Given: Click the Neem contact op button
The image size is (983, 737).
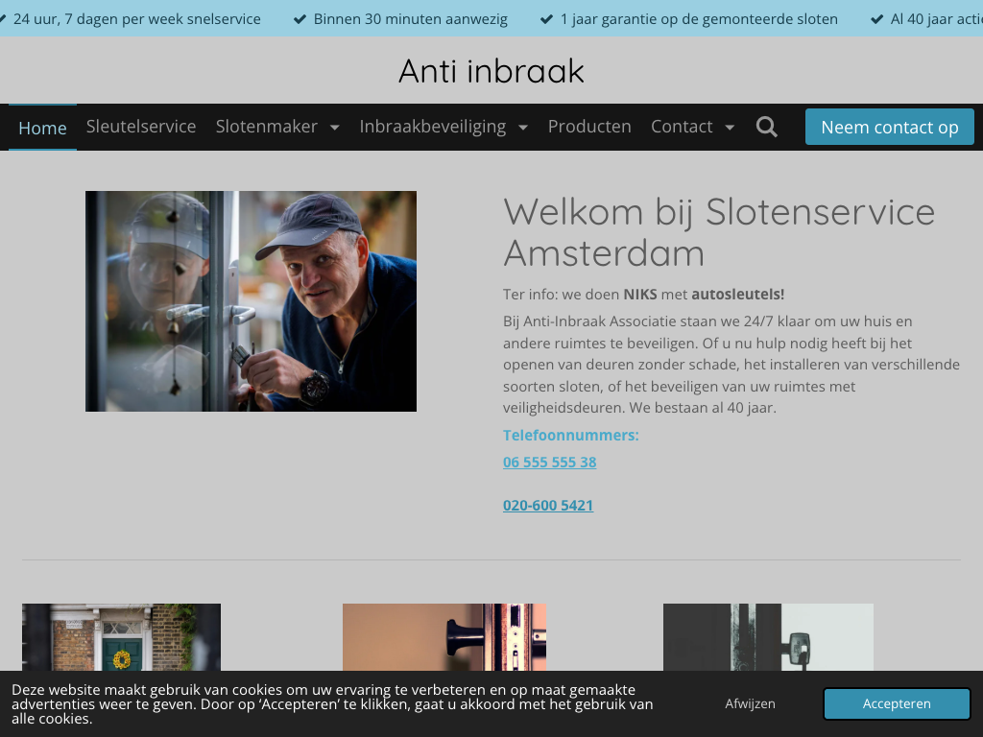Looking at the screenshot, I should 890,127.
